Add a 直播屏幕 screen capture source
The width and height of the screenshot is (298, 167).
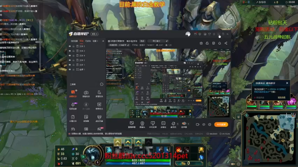[x=132, y=125]
